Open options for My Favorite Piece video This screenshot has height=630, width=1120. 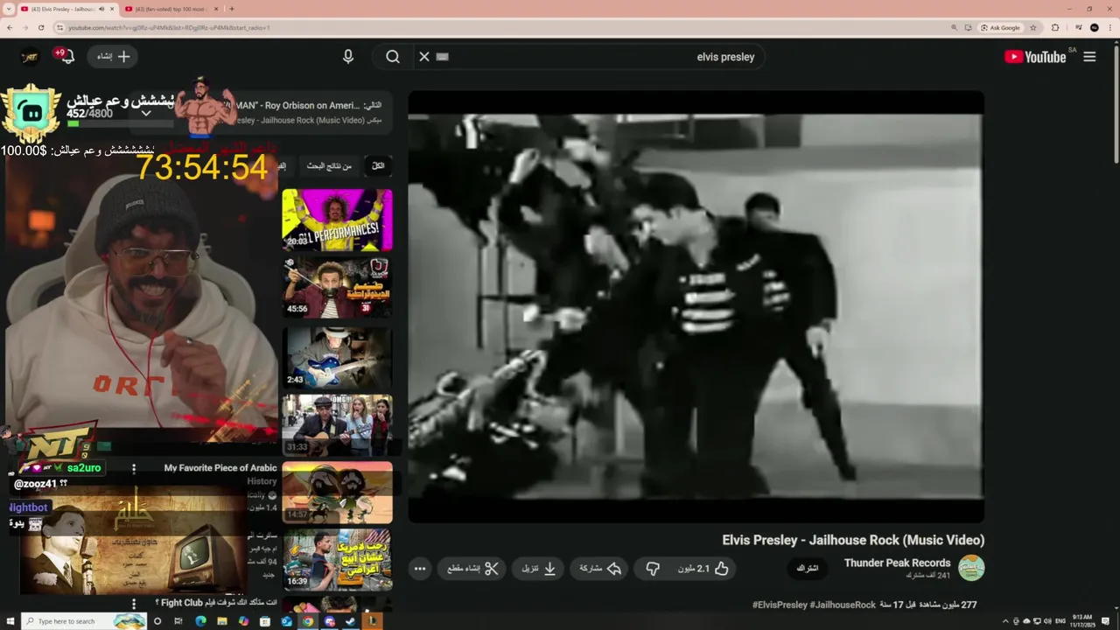click(134, 469)
